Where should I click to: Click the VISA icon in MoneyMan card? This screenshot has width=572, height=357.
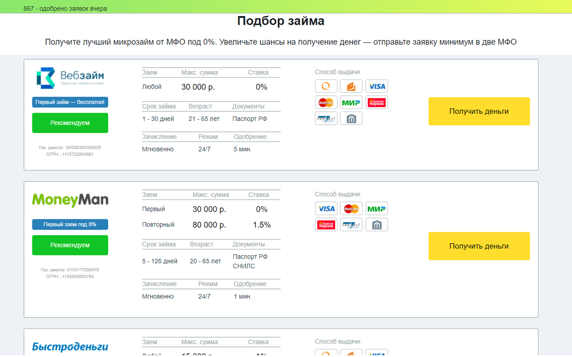pos(326,208)
